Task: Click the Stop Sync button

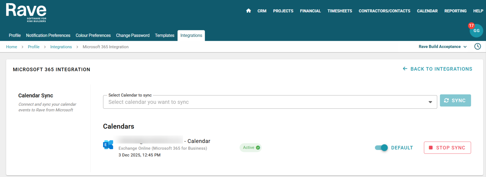Action: tap(447, 148)
